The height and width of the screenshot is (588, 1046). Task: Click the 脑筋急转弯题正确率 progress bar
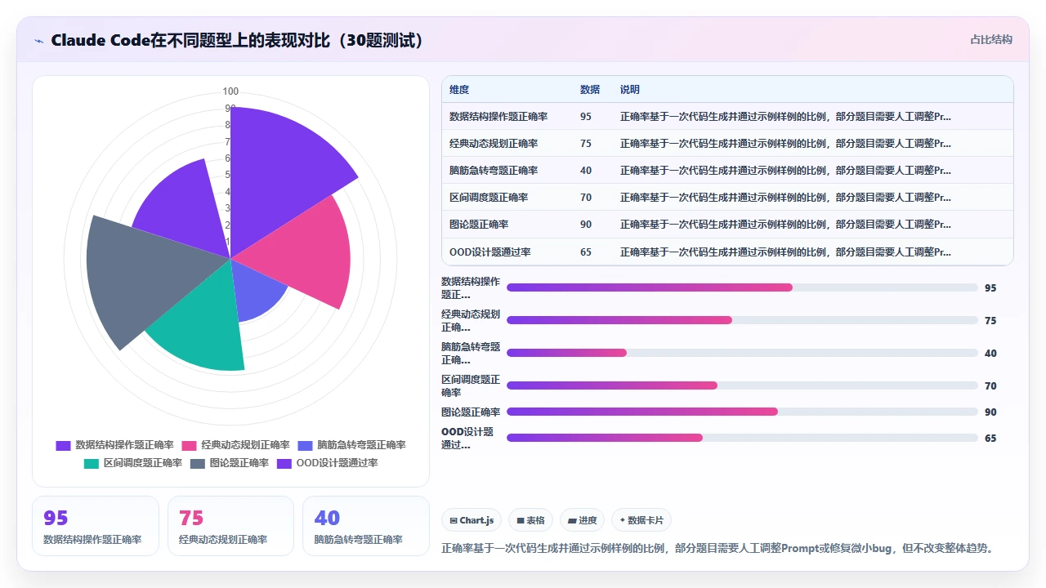coord(742,353)
